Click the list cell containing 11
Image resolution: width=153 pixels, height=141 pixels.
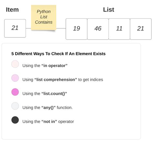[x=119, y=29]
